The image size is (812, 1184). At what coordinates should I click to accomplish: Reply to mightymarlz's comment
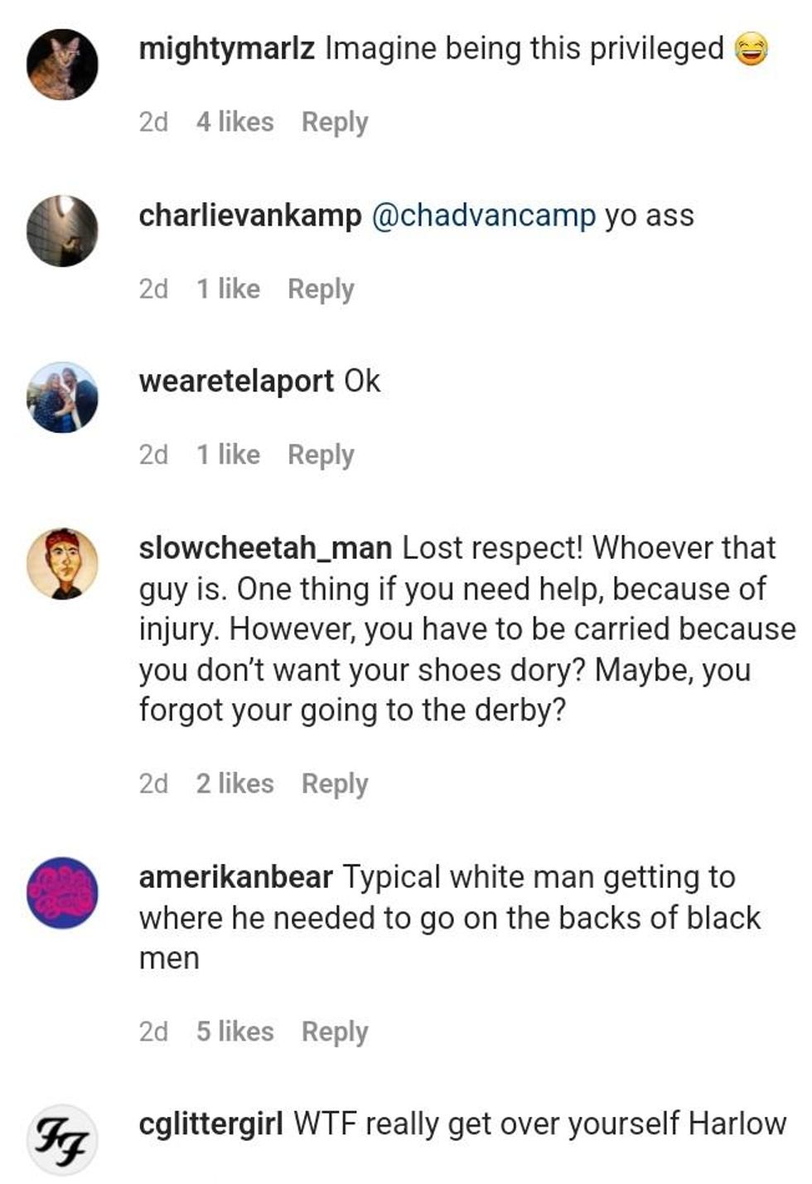coord(335,122)
